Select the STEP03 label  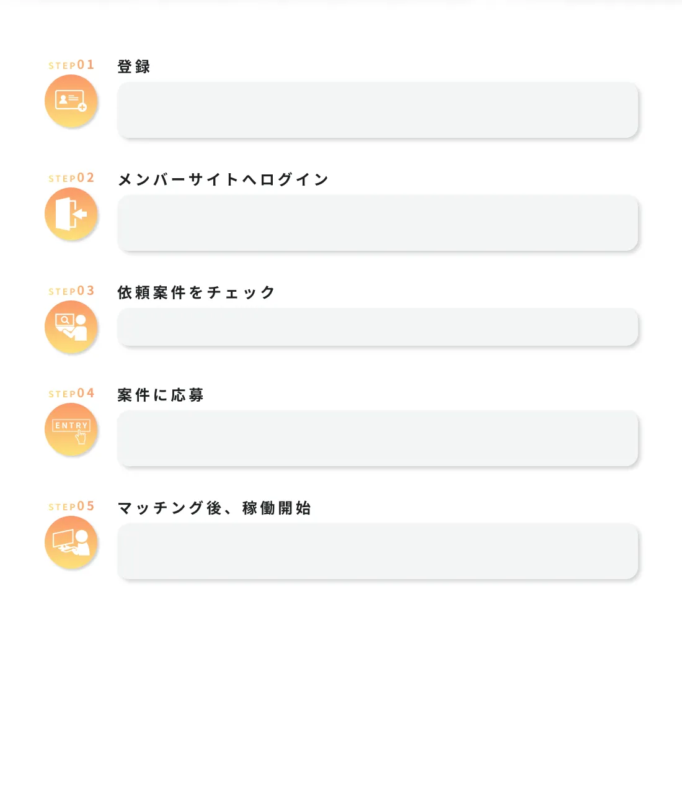pyautogui.click(x=71, y=291)
